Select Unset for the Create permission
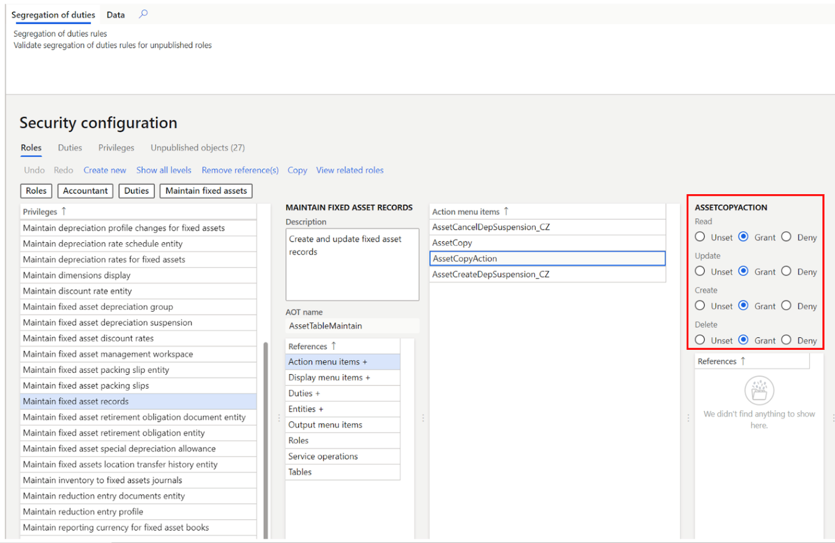Screen dimensions: 835x543 [x=700, y=305]
